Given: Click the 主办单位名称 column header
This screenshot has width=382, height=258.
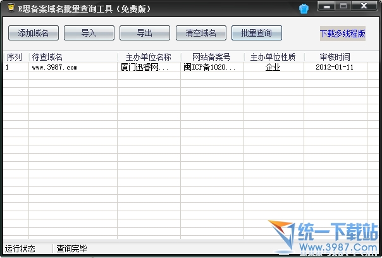Looking at the screenshot, I should point(149,58).
